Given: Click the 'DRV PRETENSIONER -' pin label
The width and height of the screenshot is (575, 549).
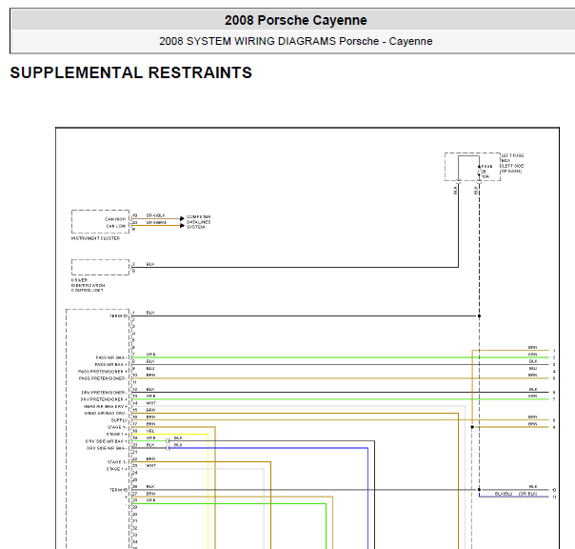Looking at the screenshot, I should coord(104,393).
